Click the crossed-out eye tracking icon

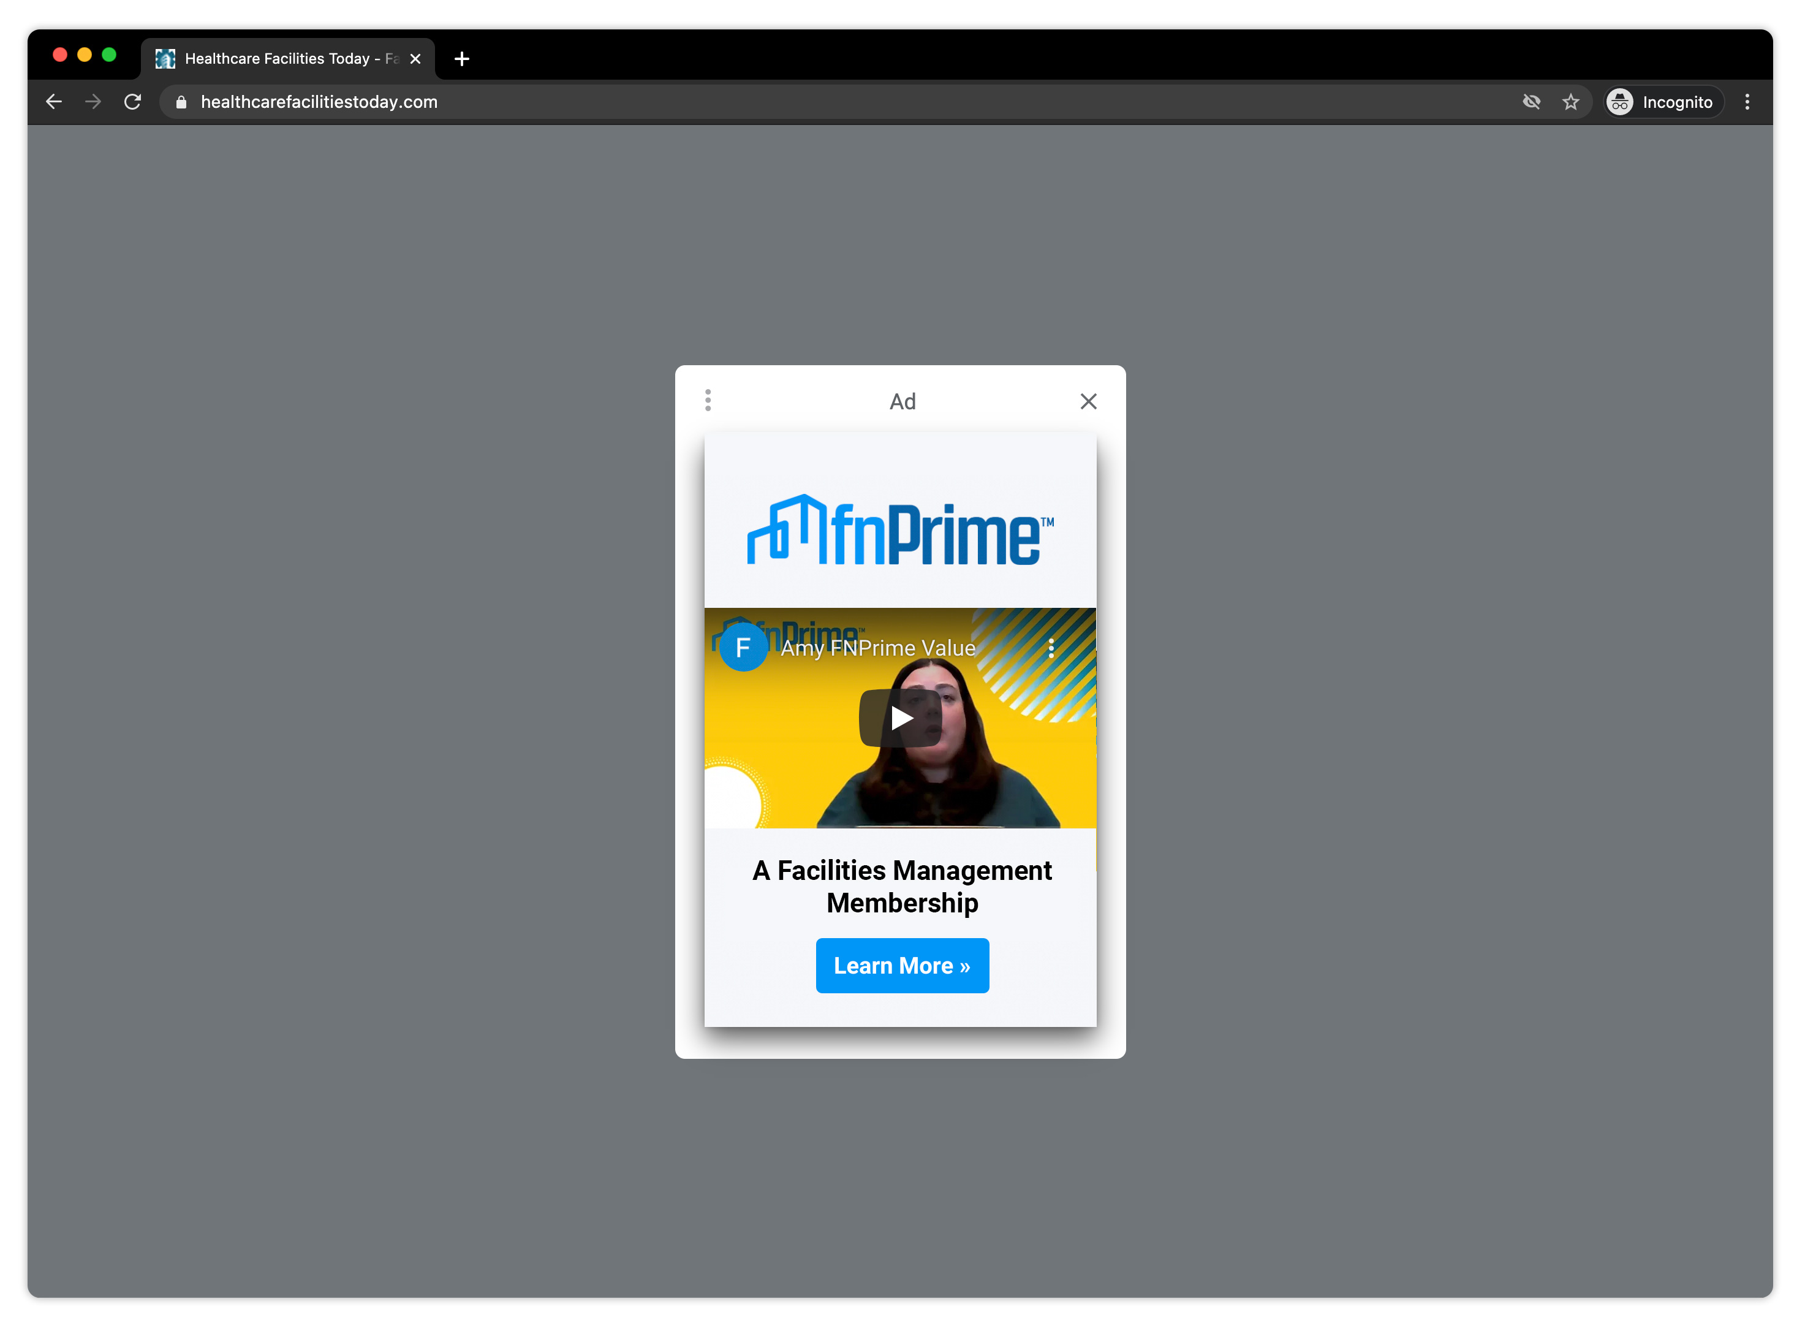(x=1531, y=102)
